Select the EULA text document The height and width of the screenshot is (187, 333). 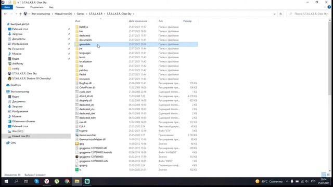[82, 126]
